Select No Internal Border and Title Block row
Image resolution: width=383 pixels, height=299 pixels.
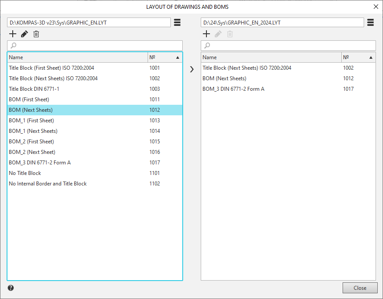[x=48, y=184]
